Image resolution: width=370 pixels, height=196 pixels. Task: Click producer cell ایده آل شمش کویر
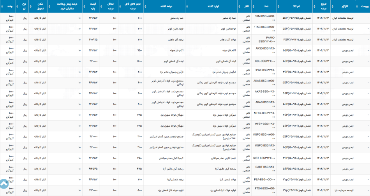coord(226,61)
